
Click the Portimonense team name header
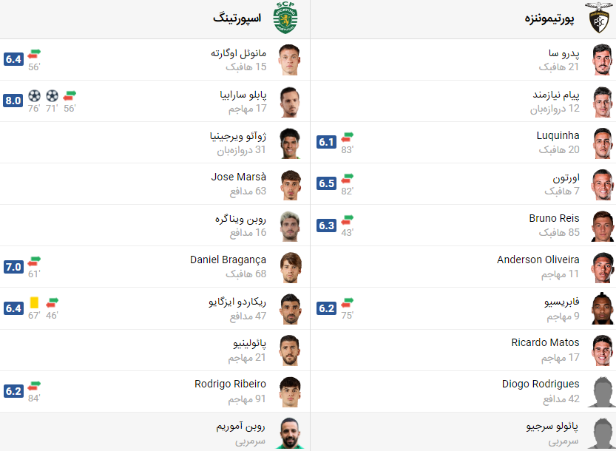tap(549, 18)
